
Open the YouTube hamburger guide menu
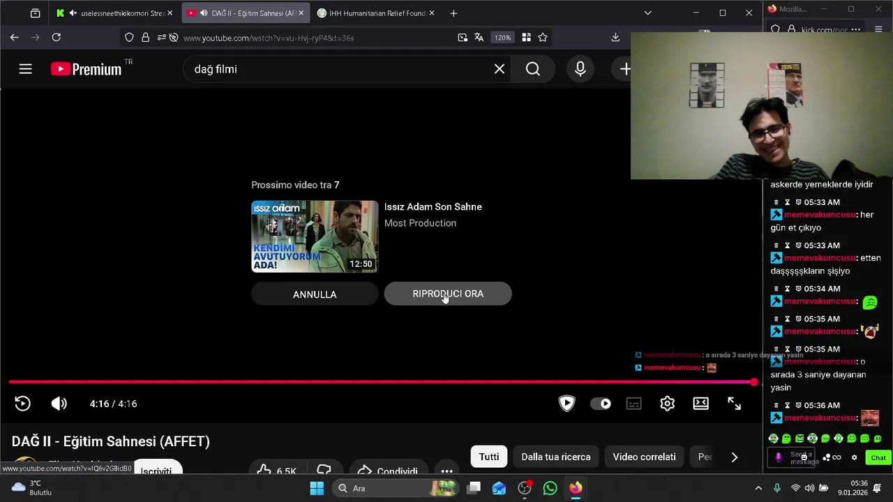(x=26, y=69)
